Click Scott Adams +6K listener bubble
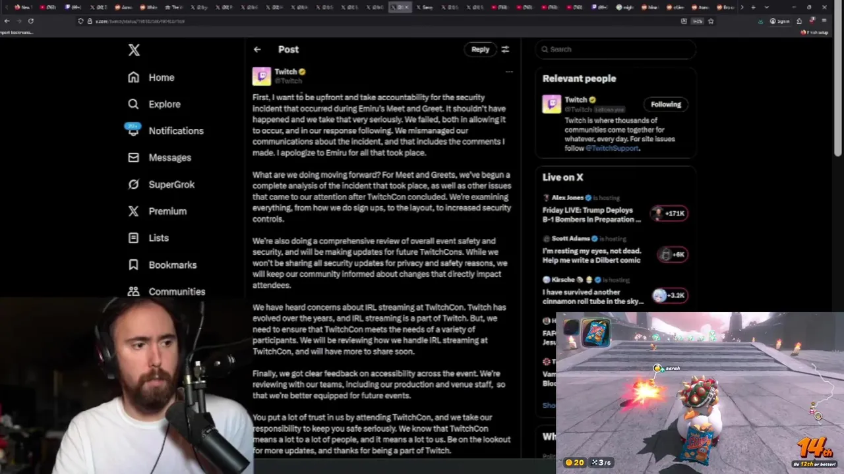This screenshot has width=844, height=474. [x=673, y=254]
